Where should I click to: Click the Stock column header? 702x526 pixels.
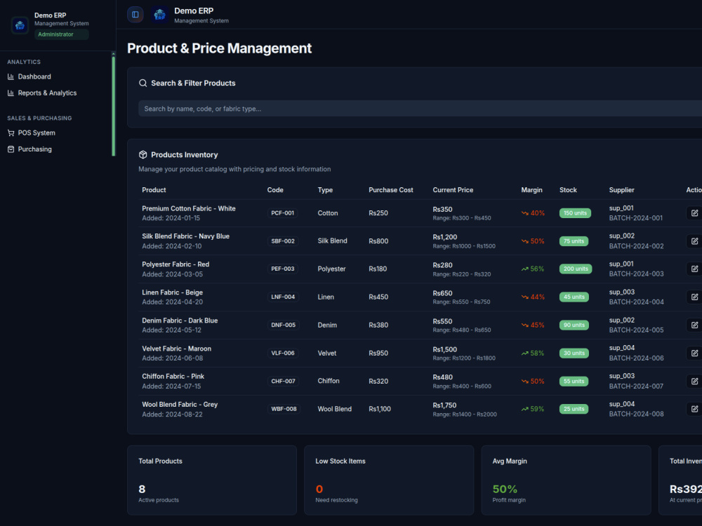click(568, 190)
